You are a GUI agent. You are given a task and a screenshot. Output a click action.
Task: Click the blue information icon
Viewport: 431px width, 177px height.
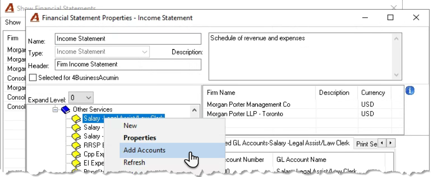409,91
